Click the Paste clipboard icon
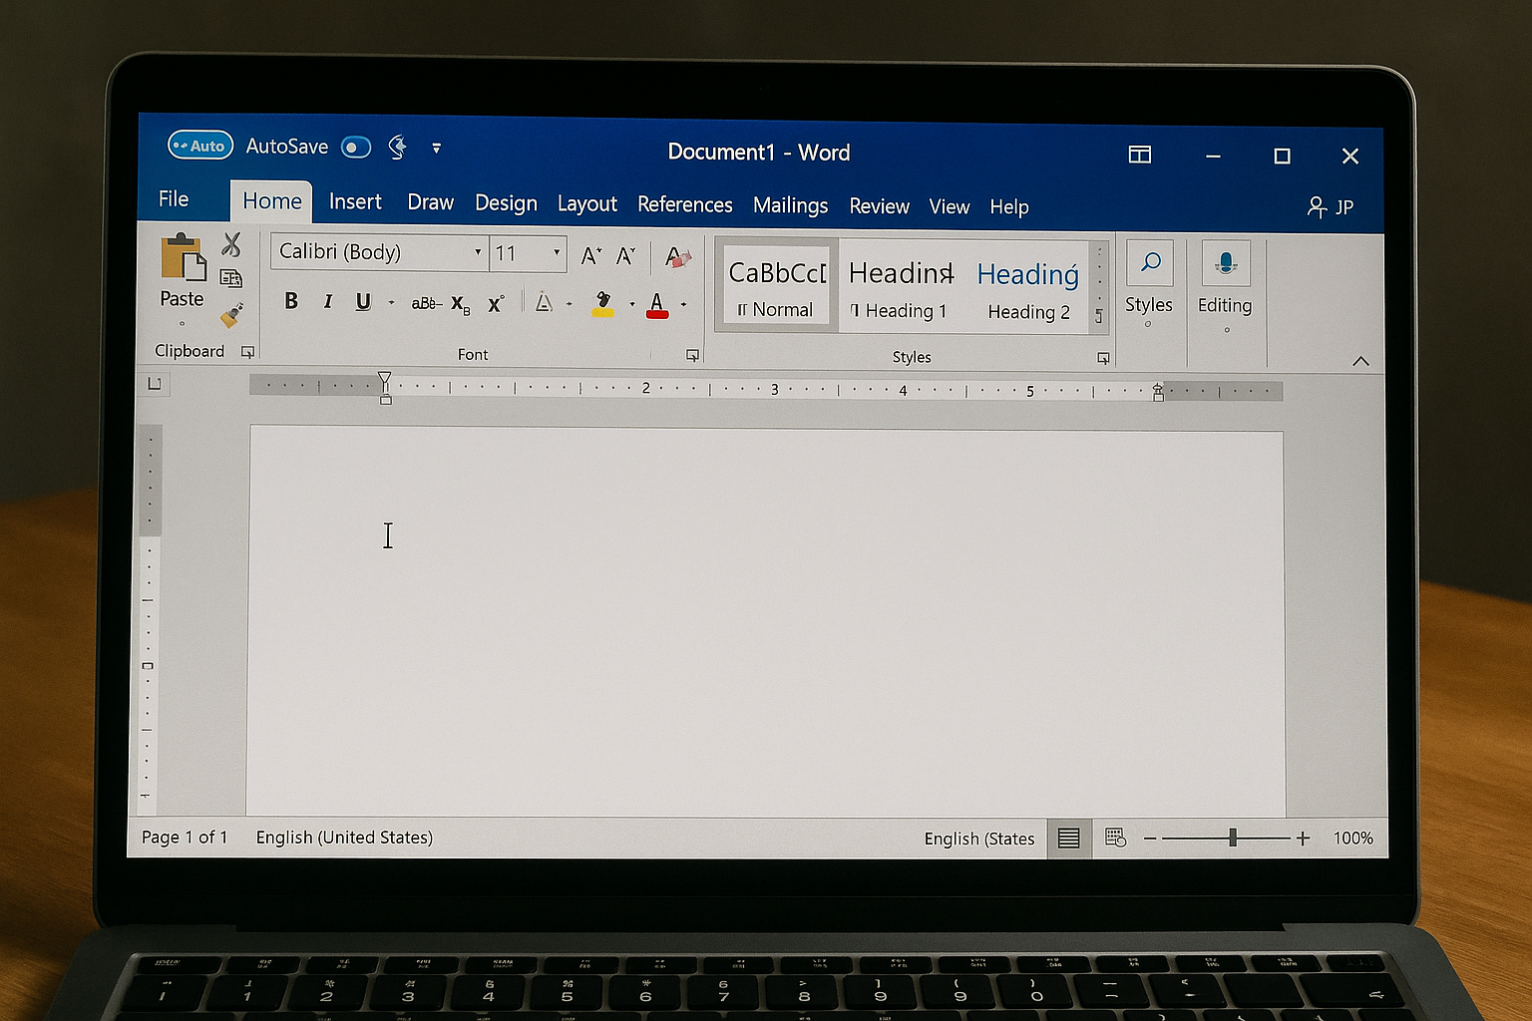 tap(183, 257)
